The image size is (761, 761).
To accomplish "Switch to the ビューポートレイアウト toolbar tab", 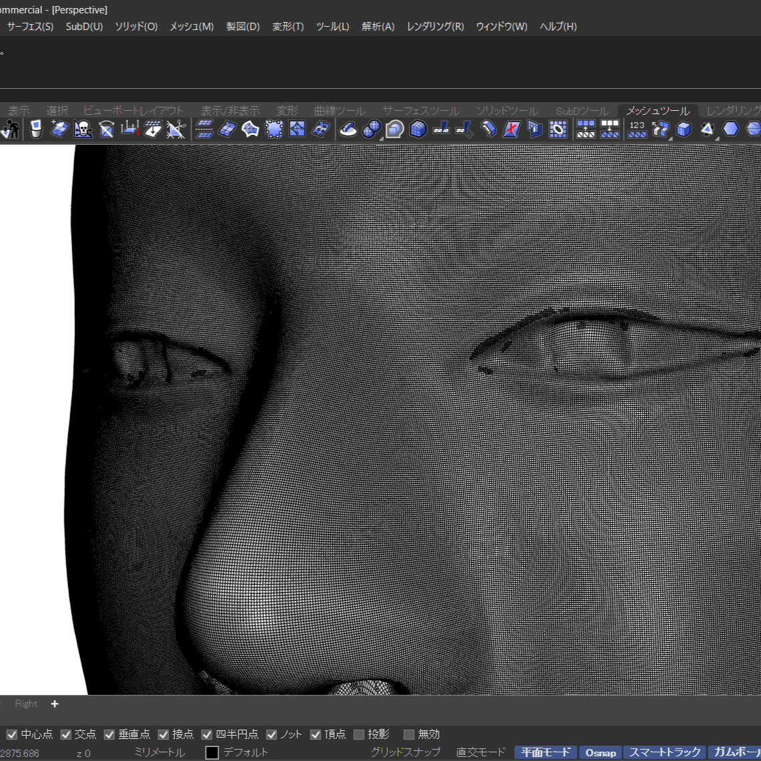I will pos(133,111).
